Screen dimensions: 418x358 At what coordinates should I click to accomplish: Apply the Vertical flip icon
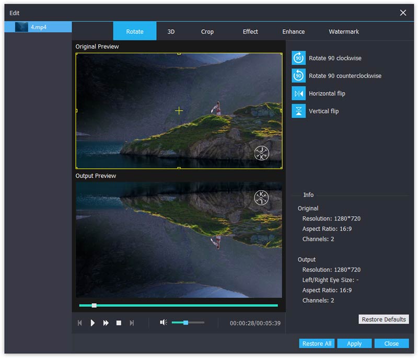tap(298, 111)
